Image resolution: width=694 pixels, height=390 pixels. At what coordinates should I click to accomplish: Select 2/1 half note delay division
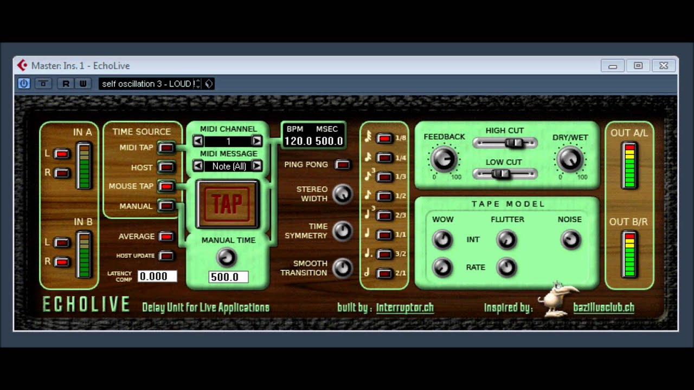384,274
